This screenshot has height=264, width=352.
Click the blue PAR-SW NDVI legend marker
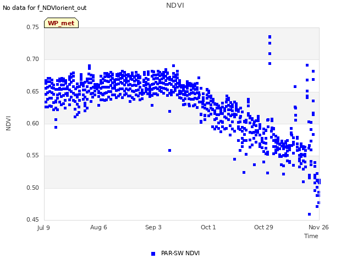pyautogui.click(x=153, y=254)
